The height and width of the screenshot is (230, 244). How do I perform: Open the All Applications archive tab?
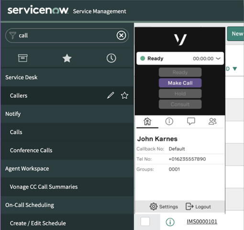(x=22, y=58)
